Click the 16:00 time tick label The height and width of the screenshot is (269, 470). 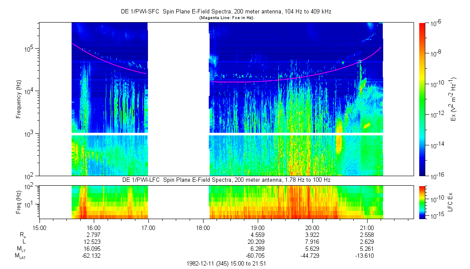click(x=94, y=227)
